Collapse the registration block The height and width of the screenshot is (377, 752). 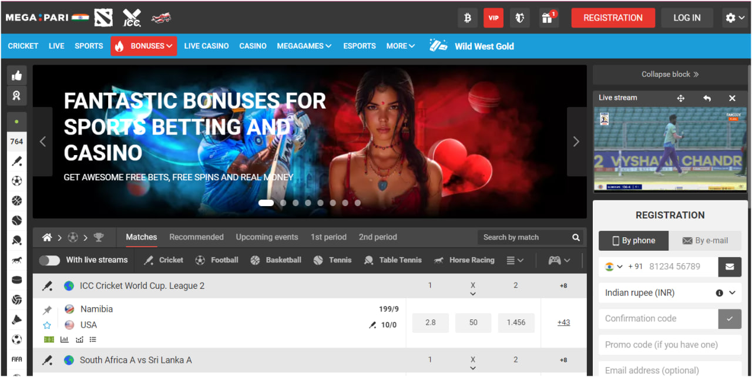670,75
